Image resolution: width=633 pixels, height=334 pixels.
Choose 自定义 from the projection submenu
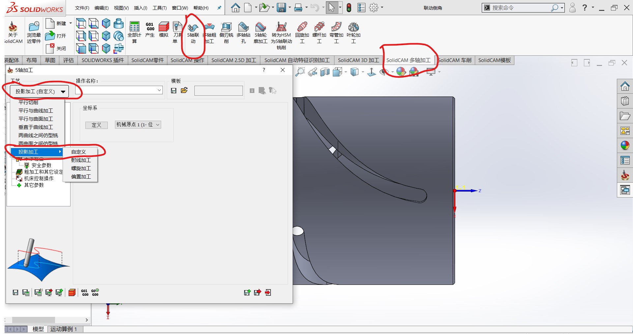79,152
